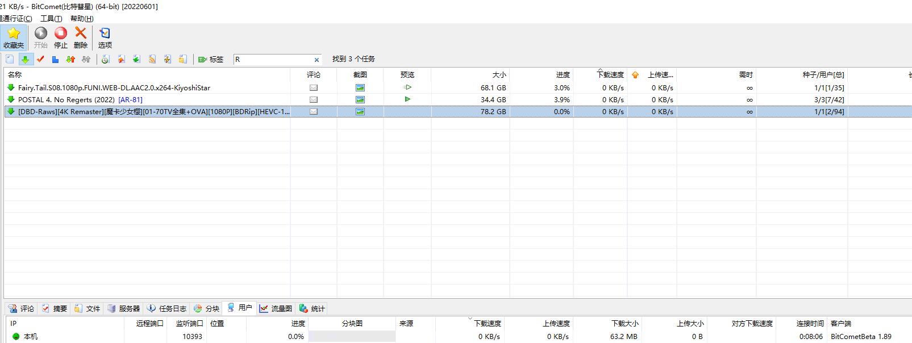Sort tasks by 需时 column

pyautogui.click(x=716, y=74)
